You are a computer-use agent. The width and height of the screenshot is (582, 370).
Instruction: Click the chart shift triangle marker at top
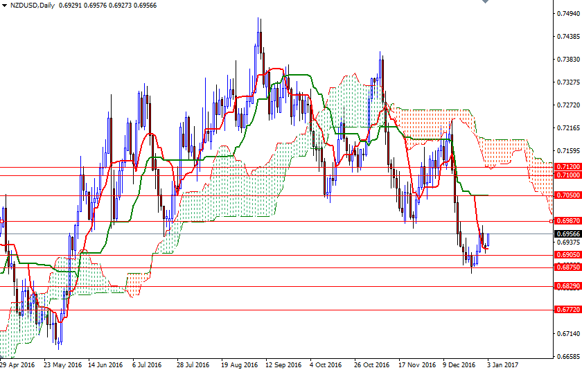coord(486,1)
